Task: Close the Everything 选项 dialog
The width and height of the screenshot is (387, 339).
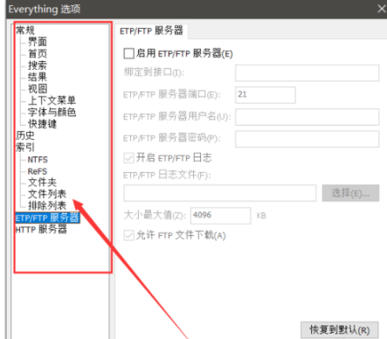Action: tap(382, 9)
